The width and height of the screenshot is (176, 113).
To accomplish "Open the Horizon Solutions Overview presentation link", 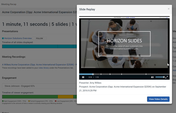I will click(18, 38).
